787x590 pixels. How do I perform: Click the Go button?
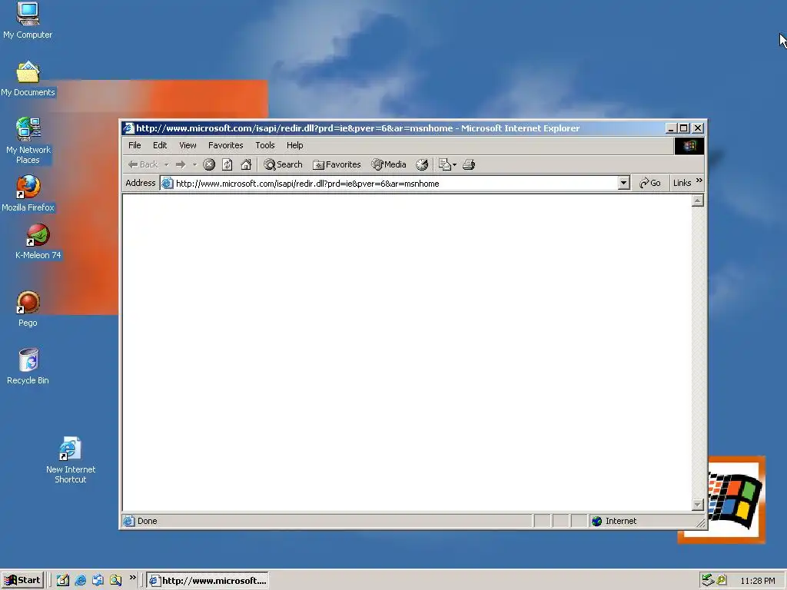(650, 183)
